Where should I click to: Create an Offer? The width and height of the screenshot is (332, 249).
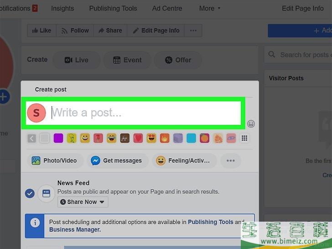click(x=178, y=60)
